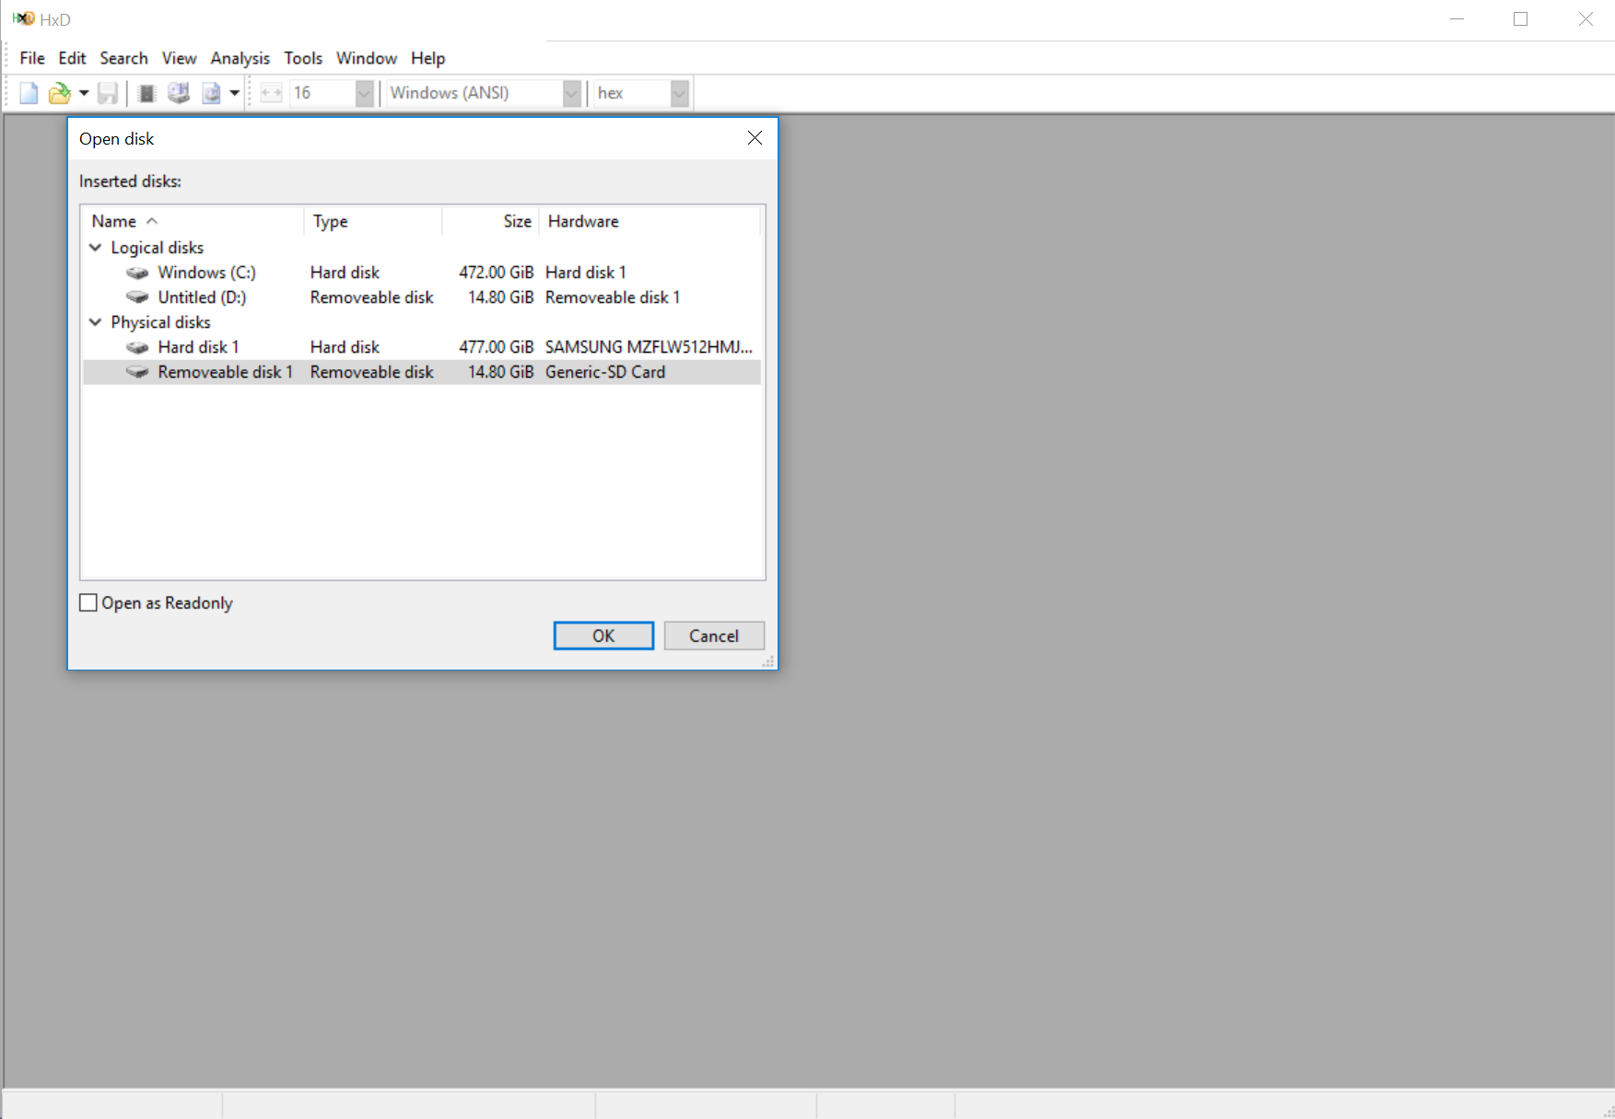Open the Tools menu
This screenshot has height=1119, width=1615.
coord(303,58)
